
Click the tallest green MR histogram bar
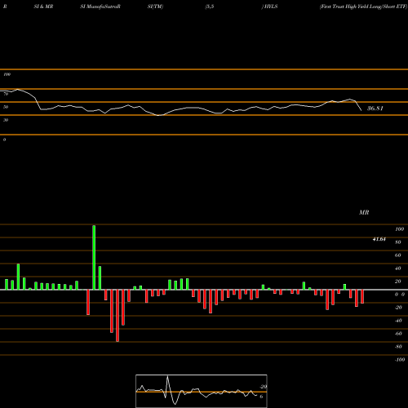(x=94, y=258)
